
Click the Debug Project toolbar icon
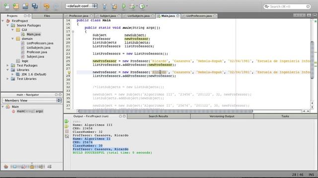(132, 6)
